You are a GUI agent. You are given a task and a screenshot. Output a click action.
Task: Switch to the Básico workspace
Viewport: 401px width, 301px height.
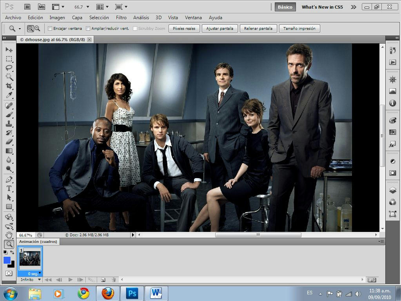pos(285,7)
